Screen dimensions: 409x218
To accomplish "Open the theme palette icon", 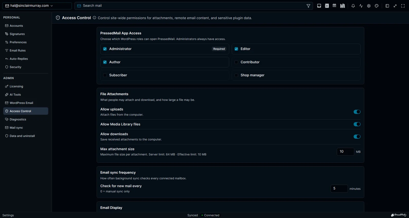I will coord(377,6).
